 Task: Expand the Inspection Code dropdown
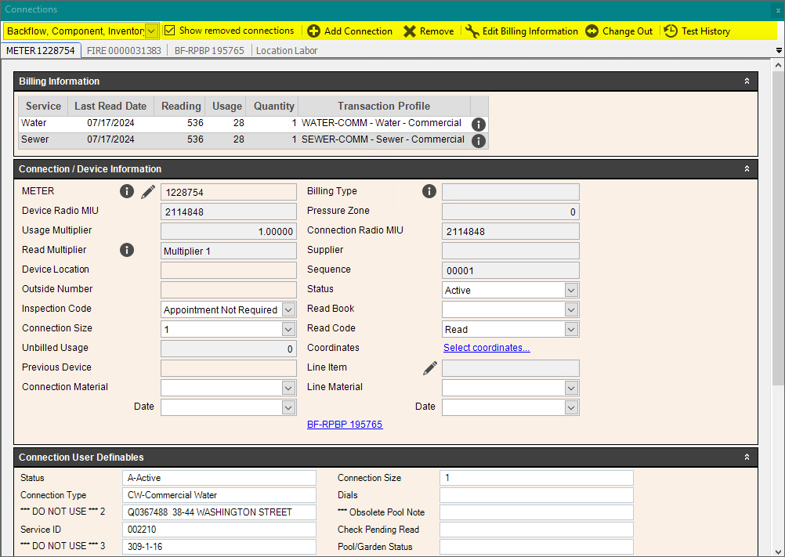(288, 310)
